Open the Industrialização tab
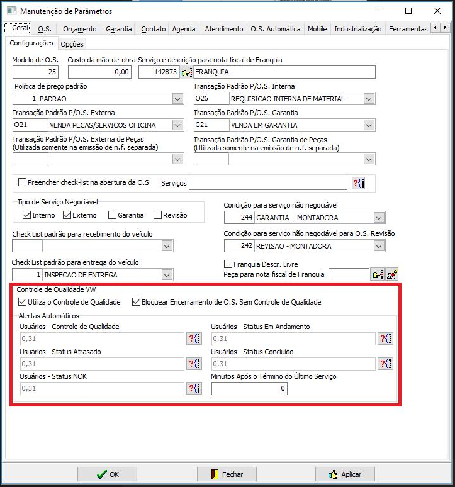 click(358, 29)
